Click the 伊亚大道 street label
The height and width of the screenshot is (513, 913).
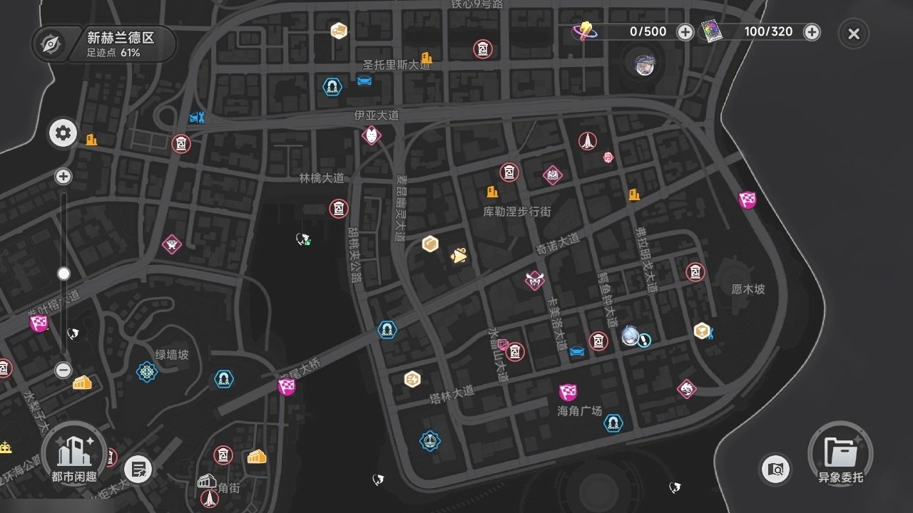click(x=377, y=115)
